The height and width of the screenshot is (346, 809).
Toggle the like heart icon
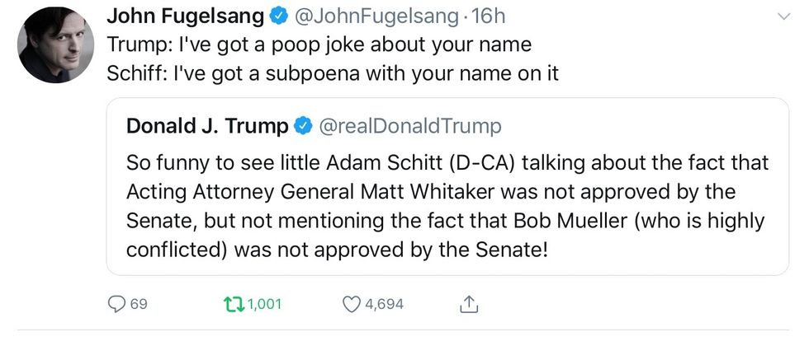click(352, 304)
